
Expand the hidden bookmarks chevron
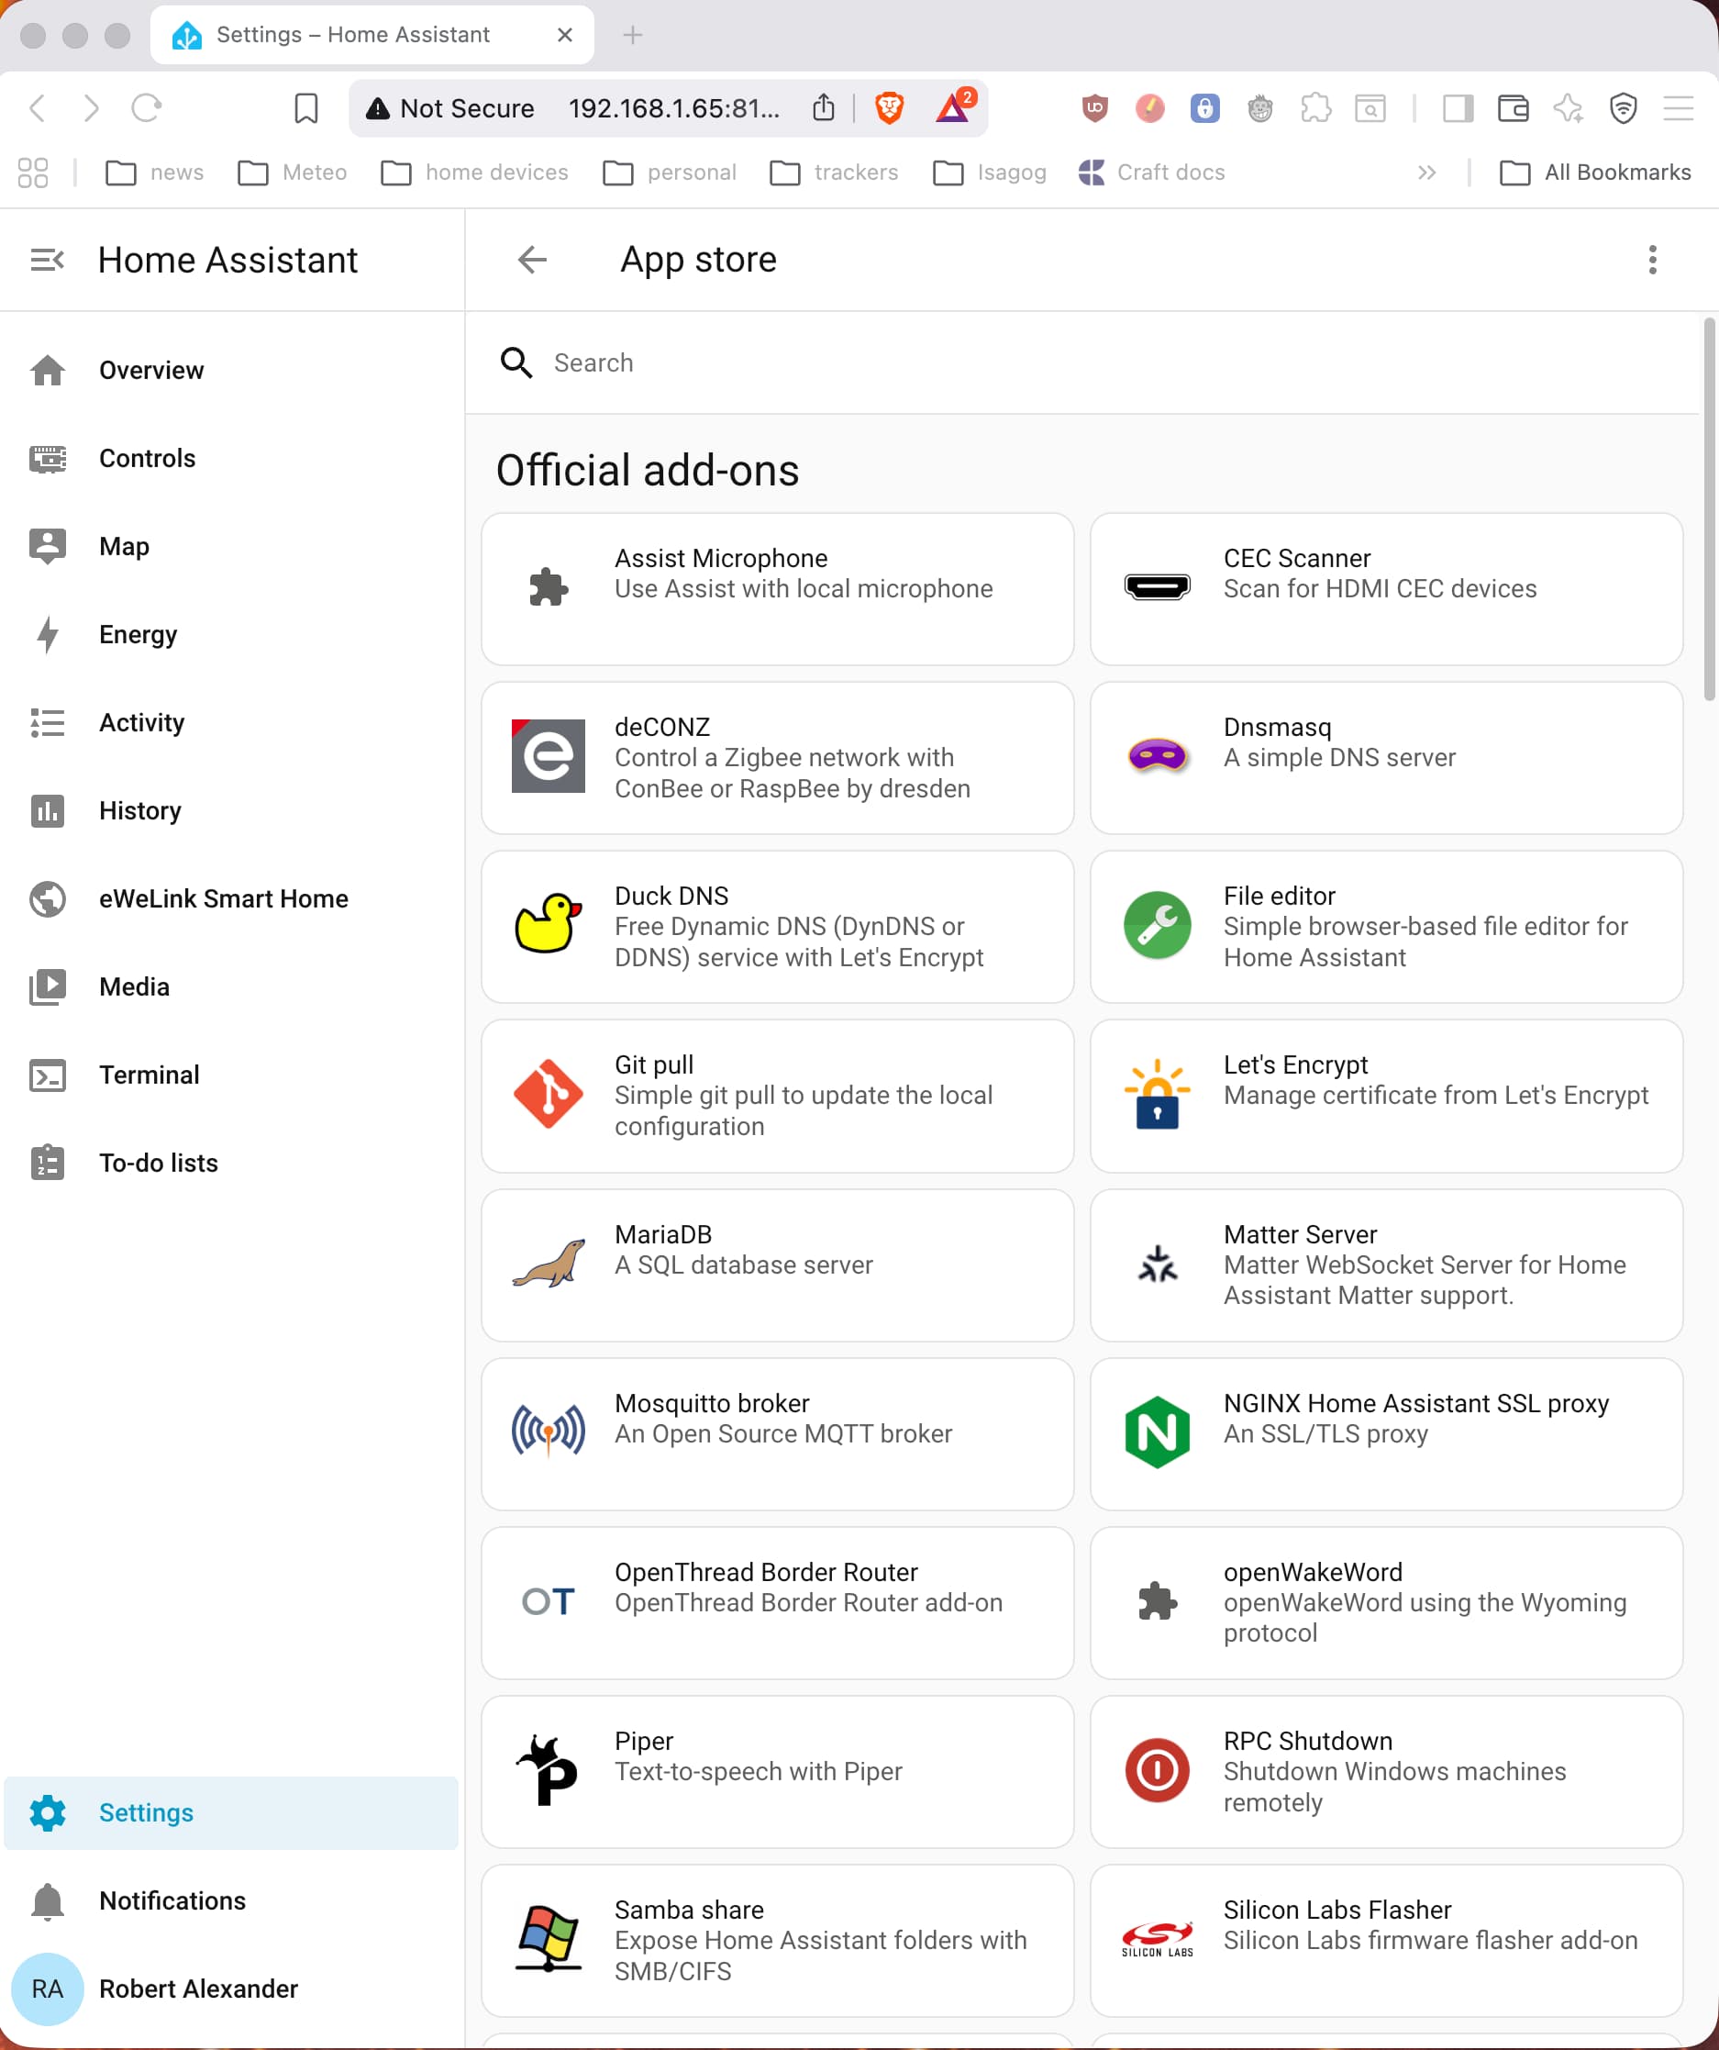pos(1426,173)
